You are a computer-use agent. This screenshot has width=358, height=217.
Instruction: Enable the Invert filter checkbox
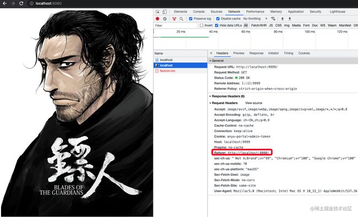(x=202, y=25)
